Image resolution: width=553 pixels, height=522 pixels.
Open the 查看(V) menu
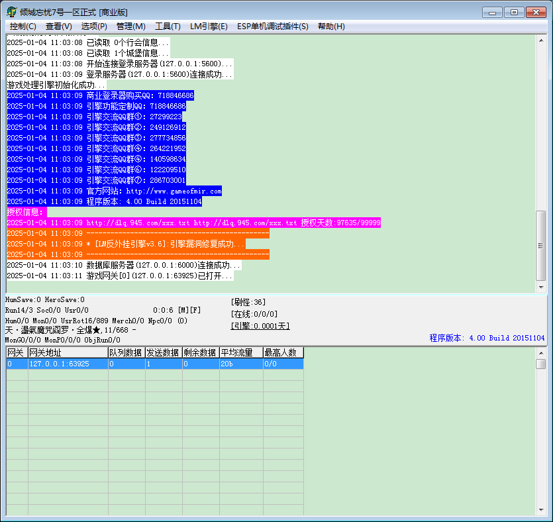58,26
